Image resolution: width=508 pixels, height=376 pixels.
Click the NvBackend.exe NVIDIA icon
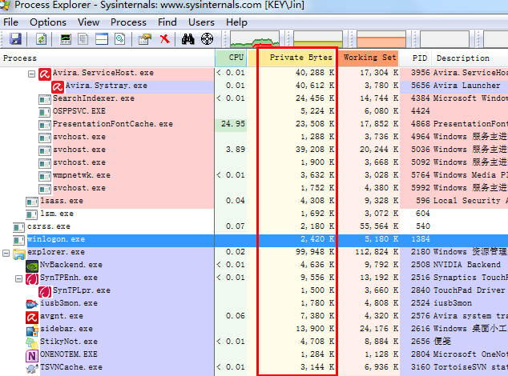32,266
